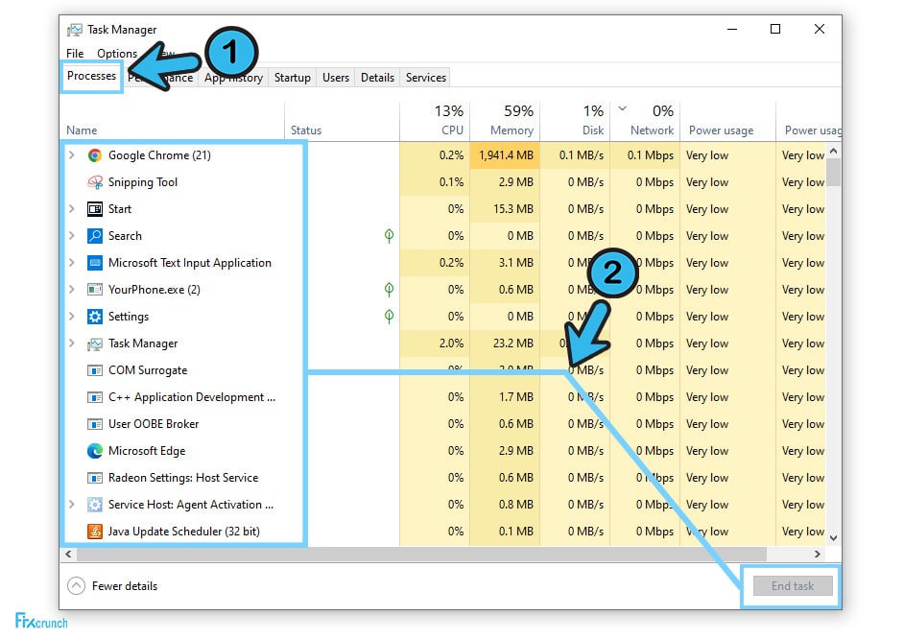Click the User OOBE Broker icon

click(95, 425)
